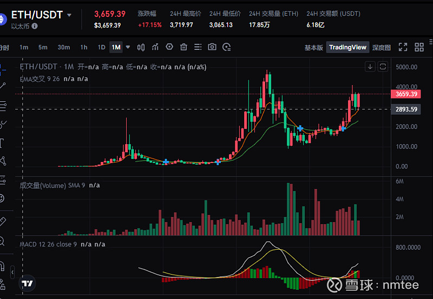Screen dimensions: 433x299
Task: Click the 1000.00 price axis label
Action: tap(406, 147)
